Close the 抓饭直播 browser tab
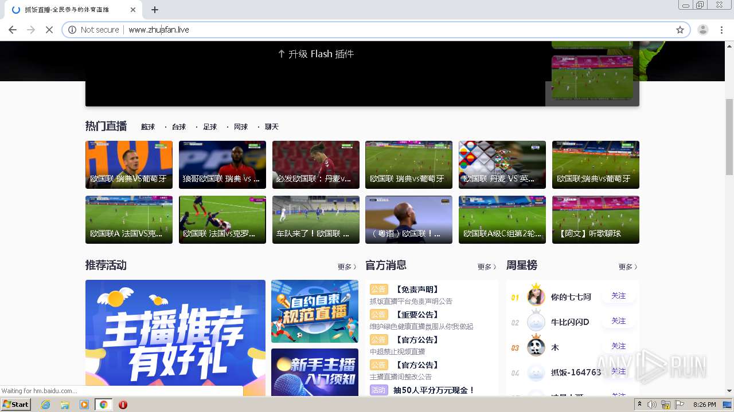The width and height of the screenshot is (734, 412). (133, 10)
